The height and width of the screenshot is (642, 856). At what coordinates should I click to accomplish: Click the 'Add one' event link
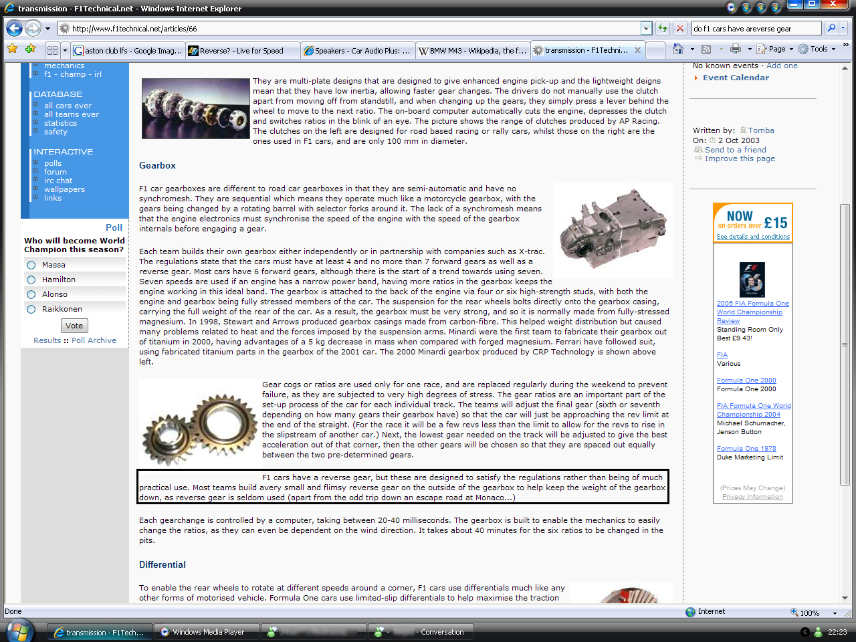(x=782, y=66)
